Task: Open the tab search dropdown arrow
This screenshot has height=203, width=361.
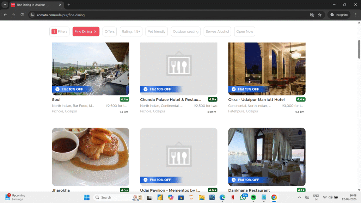Action: point(5,5)
